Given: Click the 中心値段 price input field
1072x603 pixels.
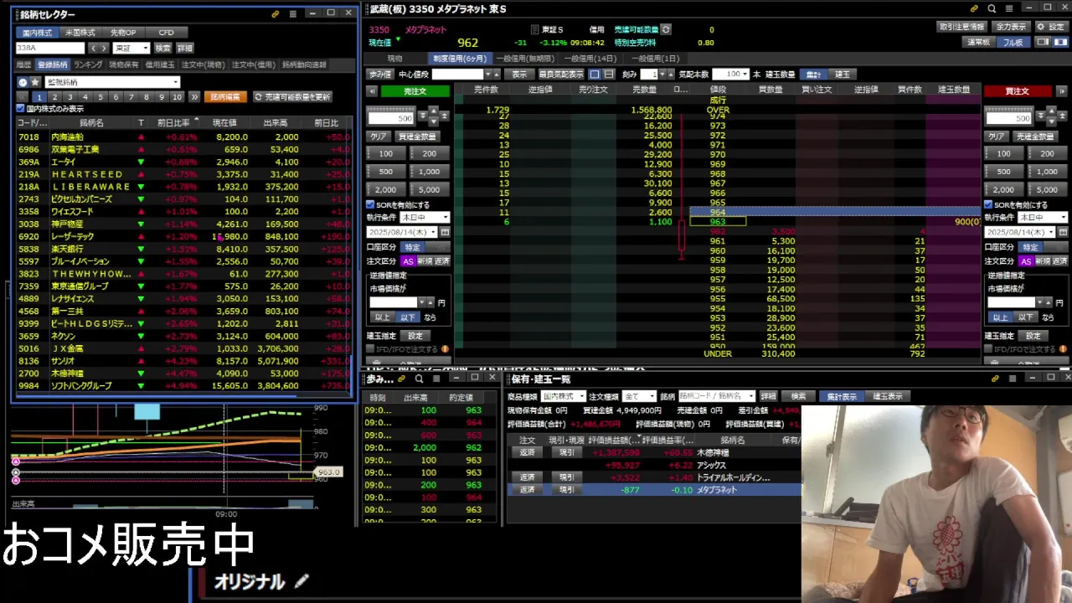Looking at the screenshot, I should click(x=457, y=74).
